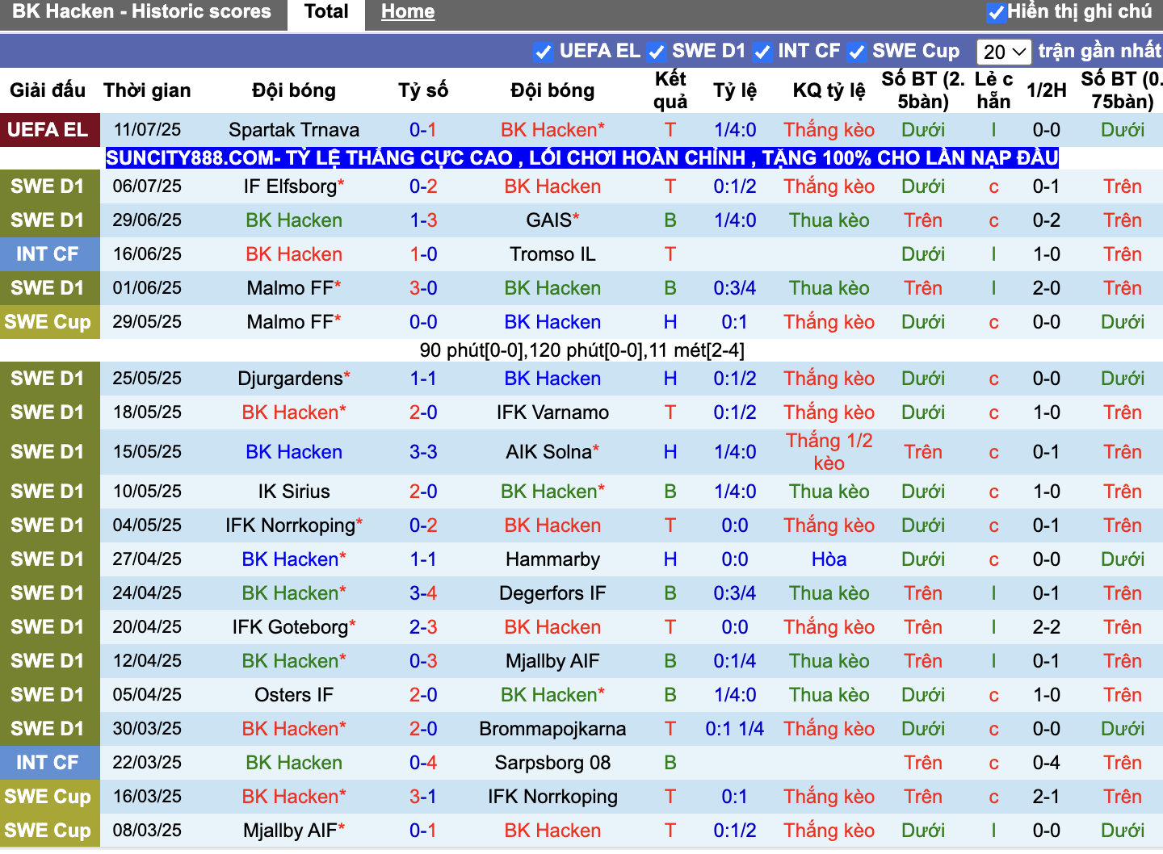Click the 3-1 score on 16/03/25

[x=423, y=797]
